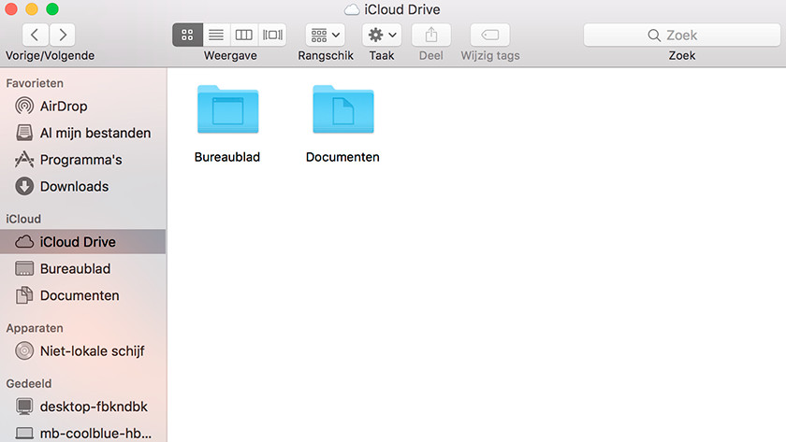This screenshot has width=786, height=442.
Task: Maximize the window with green button
Action: click(x=52, y=9)
